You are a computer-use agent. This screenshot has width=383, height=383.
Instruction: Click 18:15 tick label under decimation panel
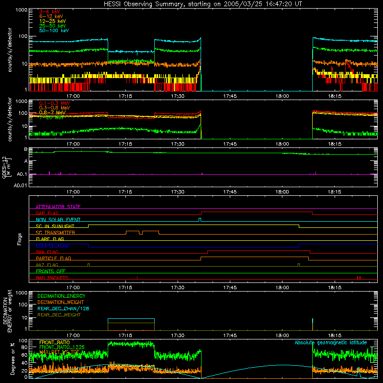(335, 336)
